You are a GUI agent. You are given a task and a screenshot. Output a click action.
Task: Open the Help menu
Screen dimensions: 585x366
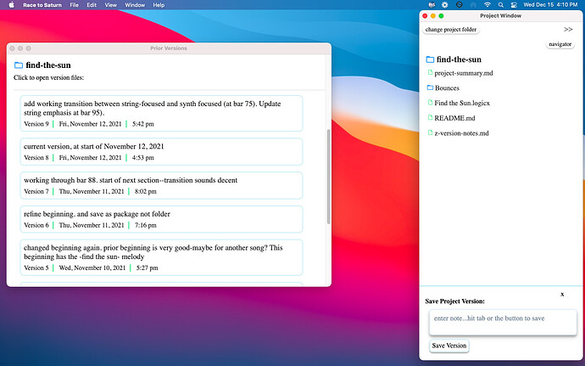coord(159,5)
